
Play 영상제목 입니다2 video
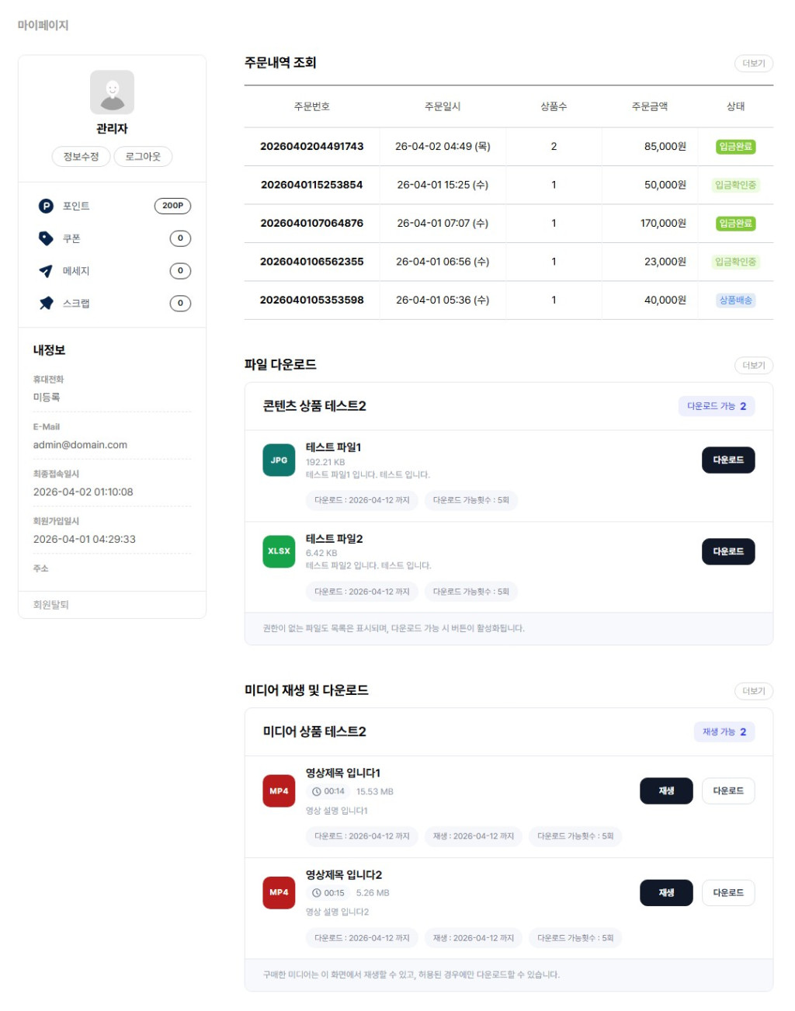click(665, 893)
